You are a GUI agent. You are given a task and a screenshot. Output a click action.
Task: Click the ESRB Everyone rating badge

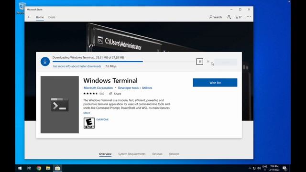[x=89, y=123]
